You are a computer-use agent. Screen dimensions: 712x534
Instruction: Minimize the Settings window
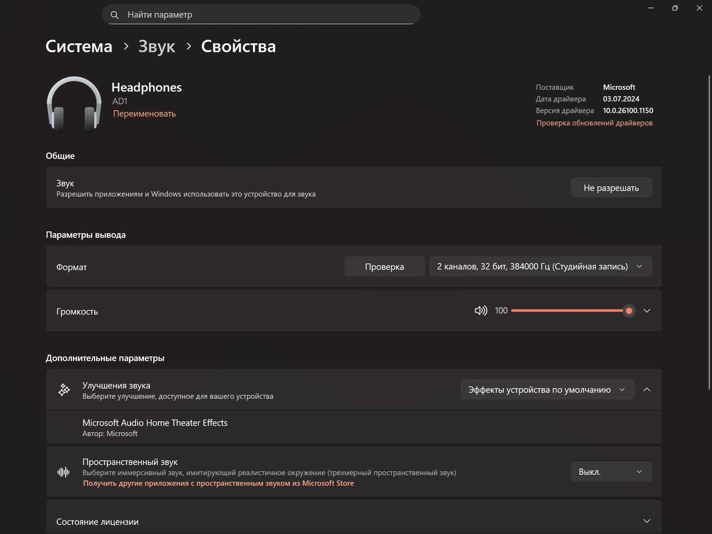tap(651, 8)
